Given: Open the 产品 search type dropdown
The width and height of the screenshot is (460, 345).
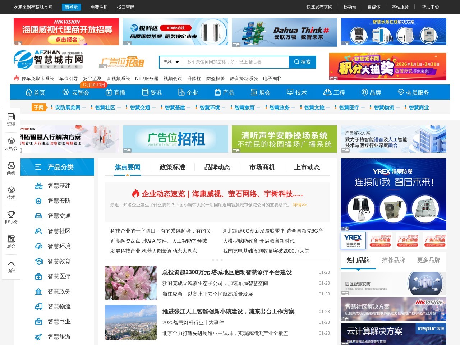Looking at the screenshot, I should (x=171, y=62).
